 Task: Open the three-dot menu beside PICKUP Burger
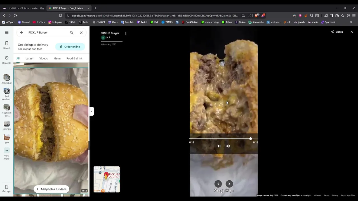126,33
